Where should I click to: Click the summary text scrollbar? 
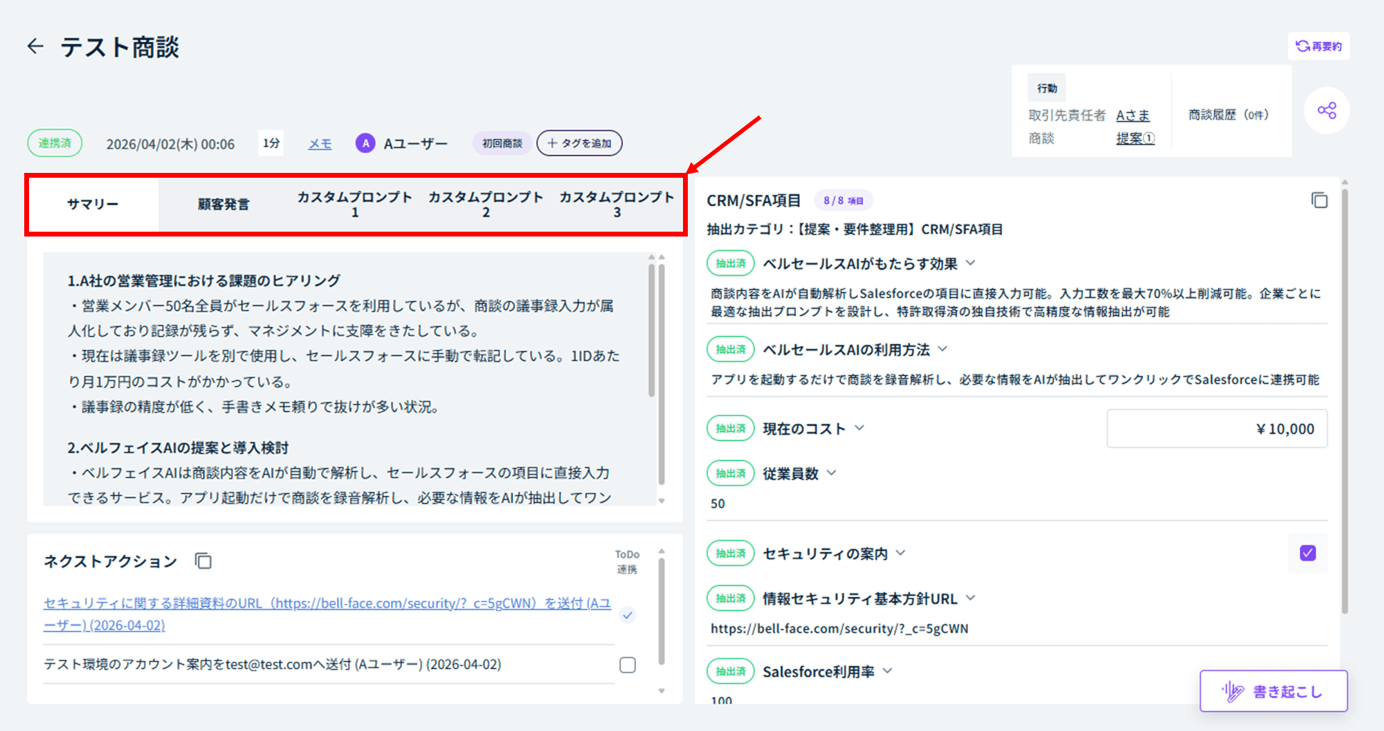coord(651,332)
